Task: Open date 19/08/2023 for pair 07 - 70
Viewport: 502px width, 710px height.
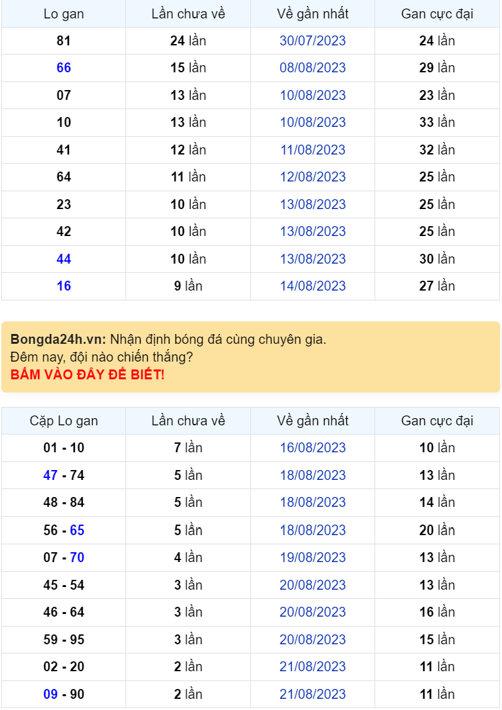Action: click(x=313, y=557)
